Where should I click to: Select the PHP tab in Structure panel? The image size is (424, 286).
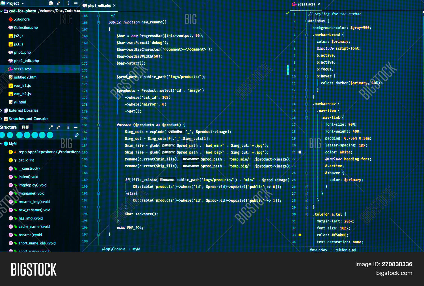tap(26, 127)
